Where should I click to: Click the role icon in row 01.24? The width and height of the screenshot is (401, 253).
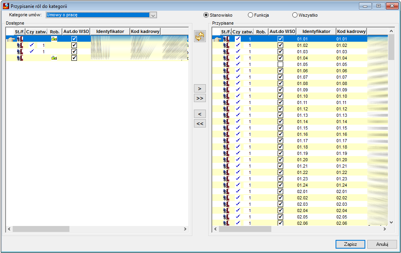click(226, 185)
